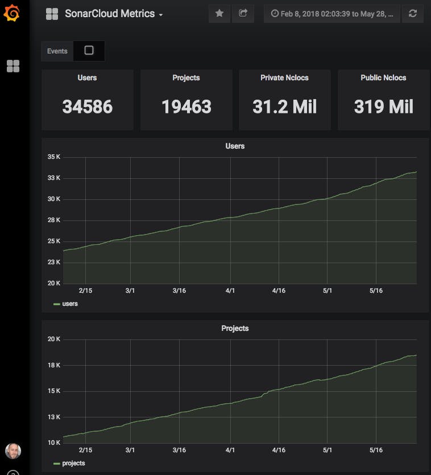This screenshot has height=475, width=431.
Task: Click the 35 K label on Users axis
Action: 54,157
